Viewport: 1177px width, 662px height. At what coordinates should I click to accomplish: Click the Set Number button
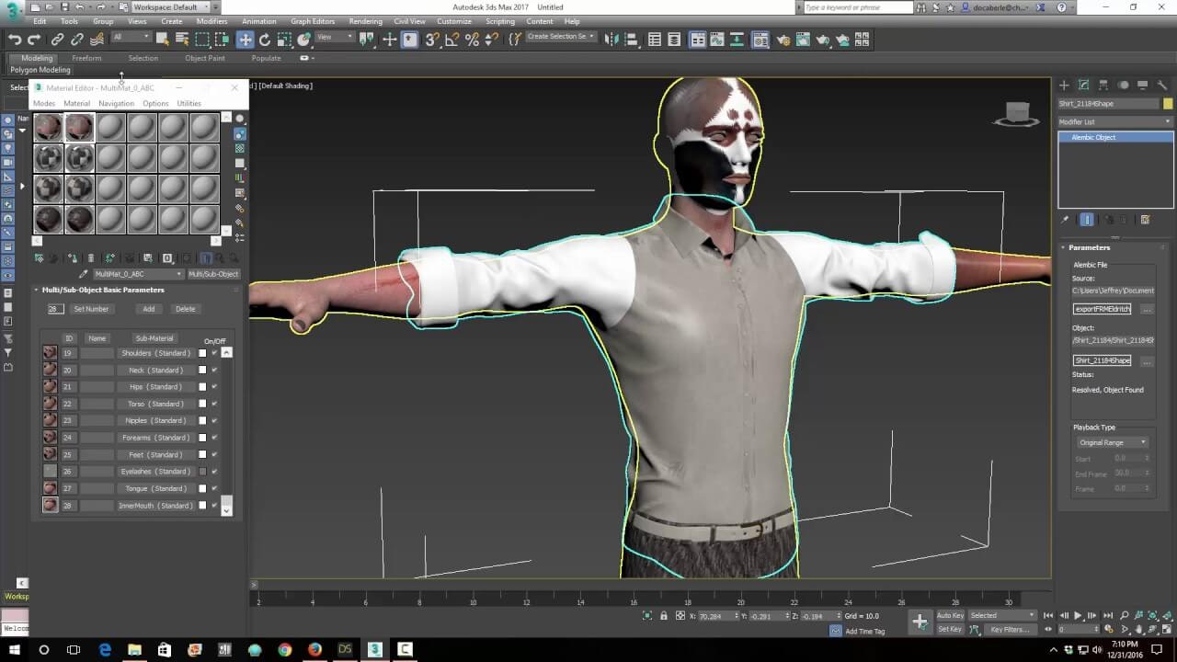tap(91, 309)
